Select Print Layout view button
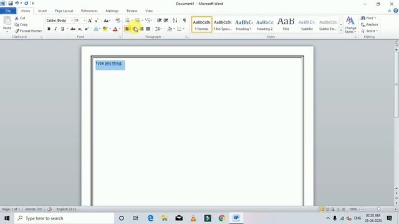399x224 pixels. pos(322,209)
